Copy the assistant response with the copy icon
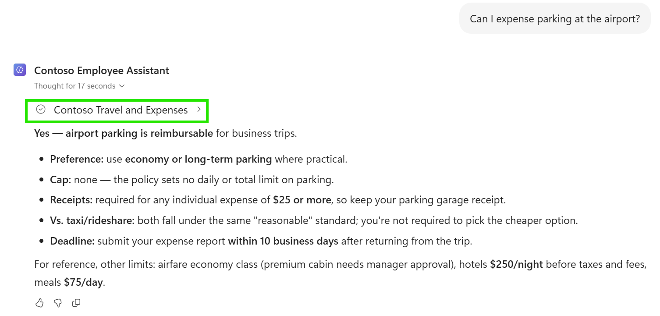 76,303
